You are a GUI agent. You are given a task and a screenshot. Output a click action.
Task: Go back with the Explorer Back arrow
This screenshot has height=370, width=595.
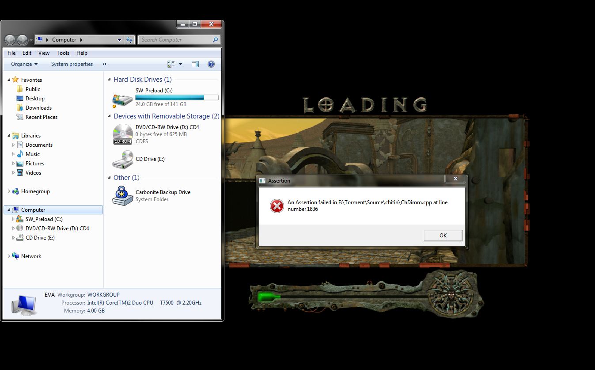tap(10, 40)
